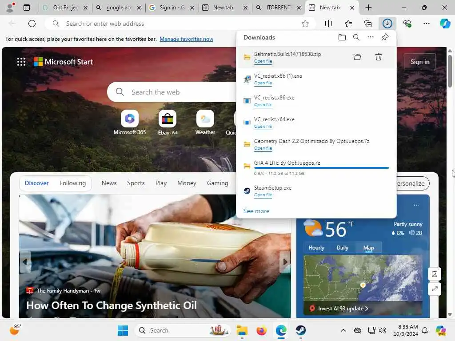The width and height of the screenshot is (455, 341).
Task: Focus Search the web box
Action: [171, 92]
